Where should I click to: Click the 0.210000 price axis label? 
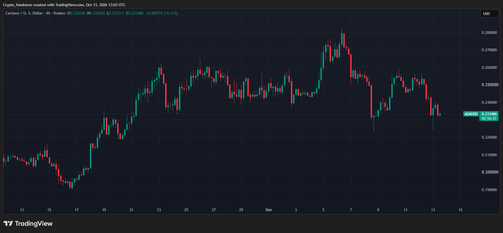(x=489, y=155)
